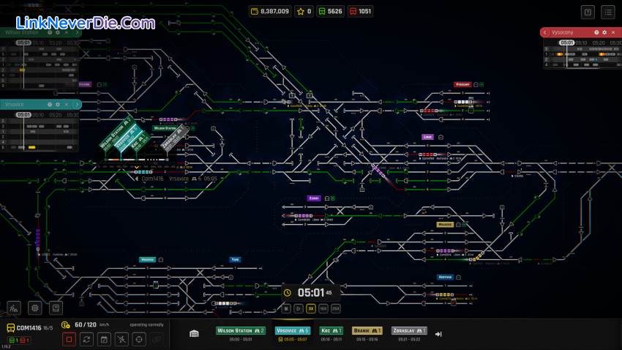Viewport: 622px width, 350px height.
Task: Click the red stop train button
Action: pos(70,339)
